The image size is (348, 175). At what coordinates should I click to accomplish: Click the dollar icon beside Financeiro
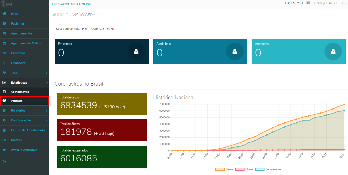[4, 63]
